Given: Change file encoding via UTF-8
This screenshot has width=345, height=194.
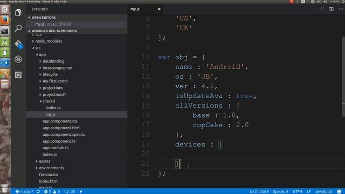Looking at the screenshot, I should pos(298,191).
